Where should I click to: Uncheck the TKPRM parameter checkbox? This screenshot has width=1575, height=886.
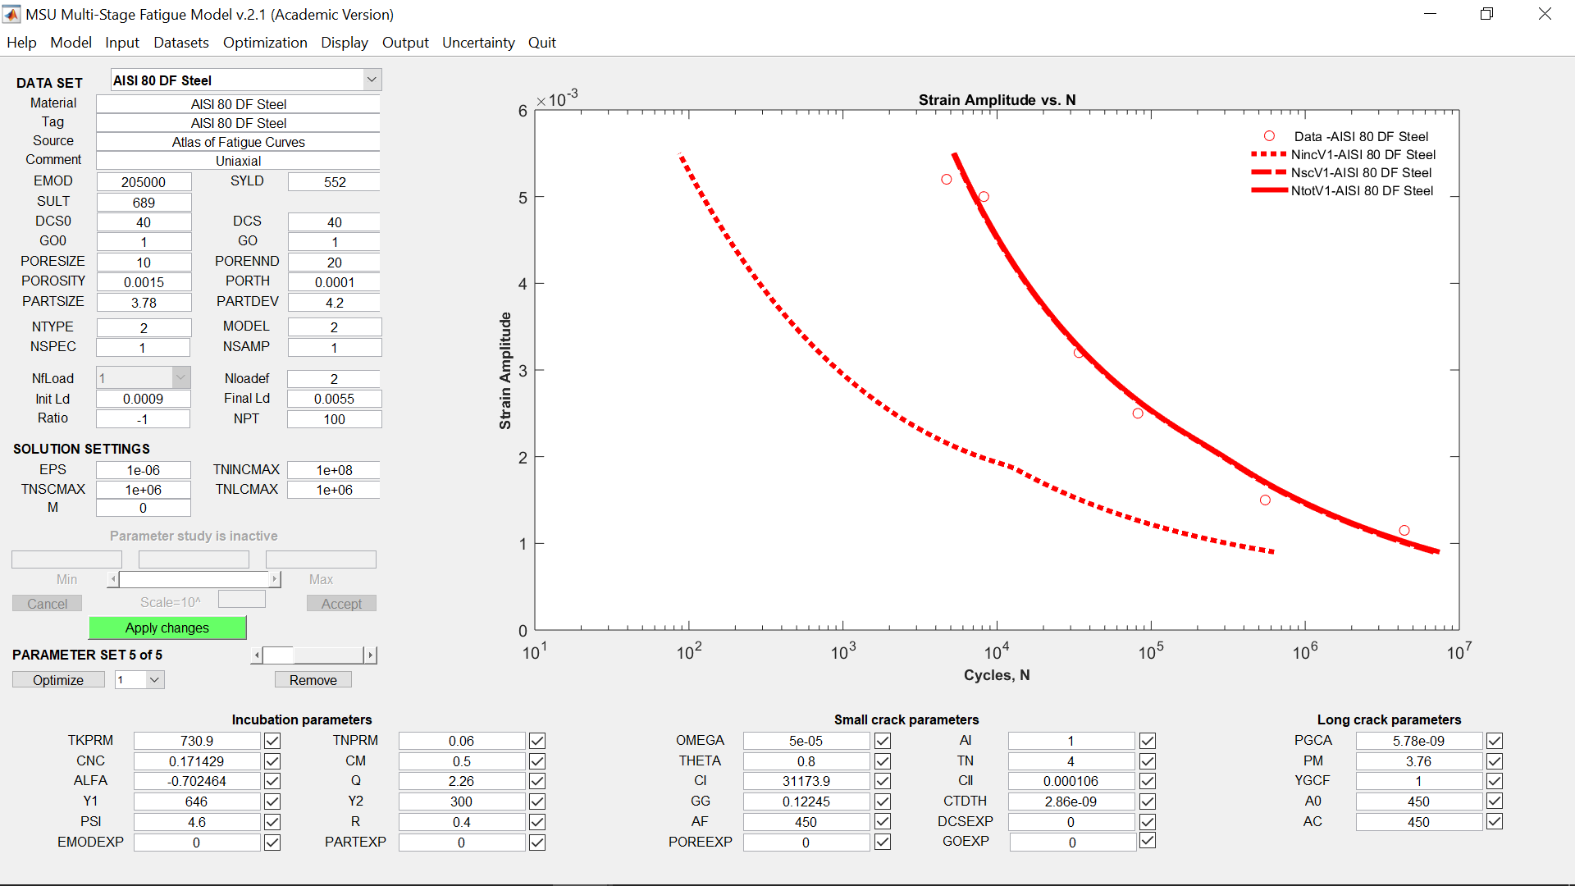[x=272, y=741]
